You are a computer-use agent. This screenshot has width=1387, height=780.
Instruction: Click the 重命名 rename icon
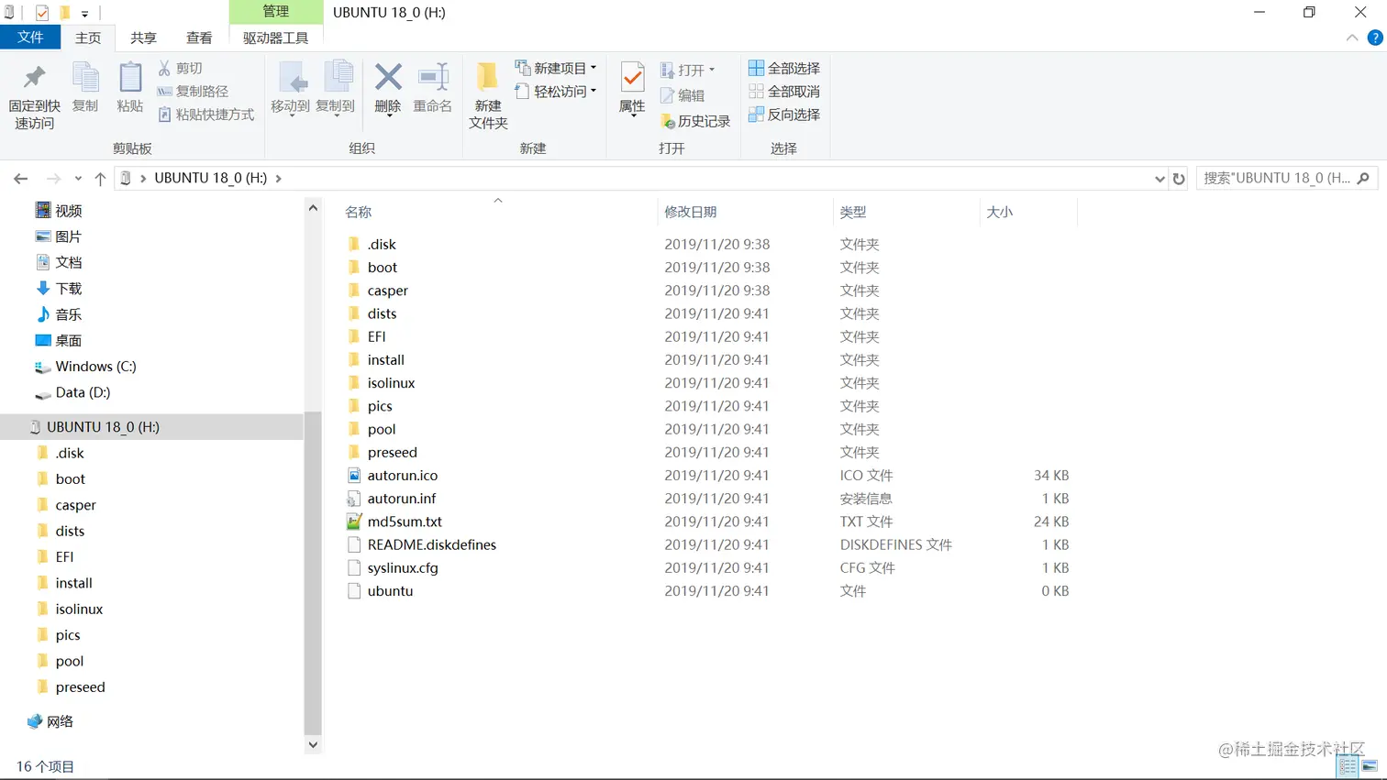click(433, 78)
